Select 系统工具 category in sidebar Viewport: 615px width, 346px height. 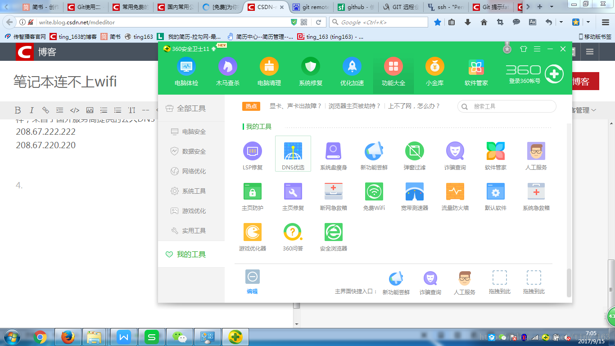[191, 191]
